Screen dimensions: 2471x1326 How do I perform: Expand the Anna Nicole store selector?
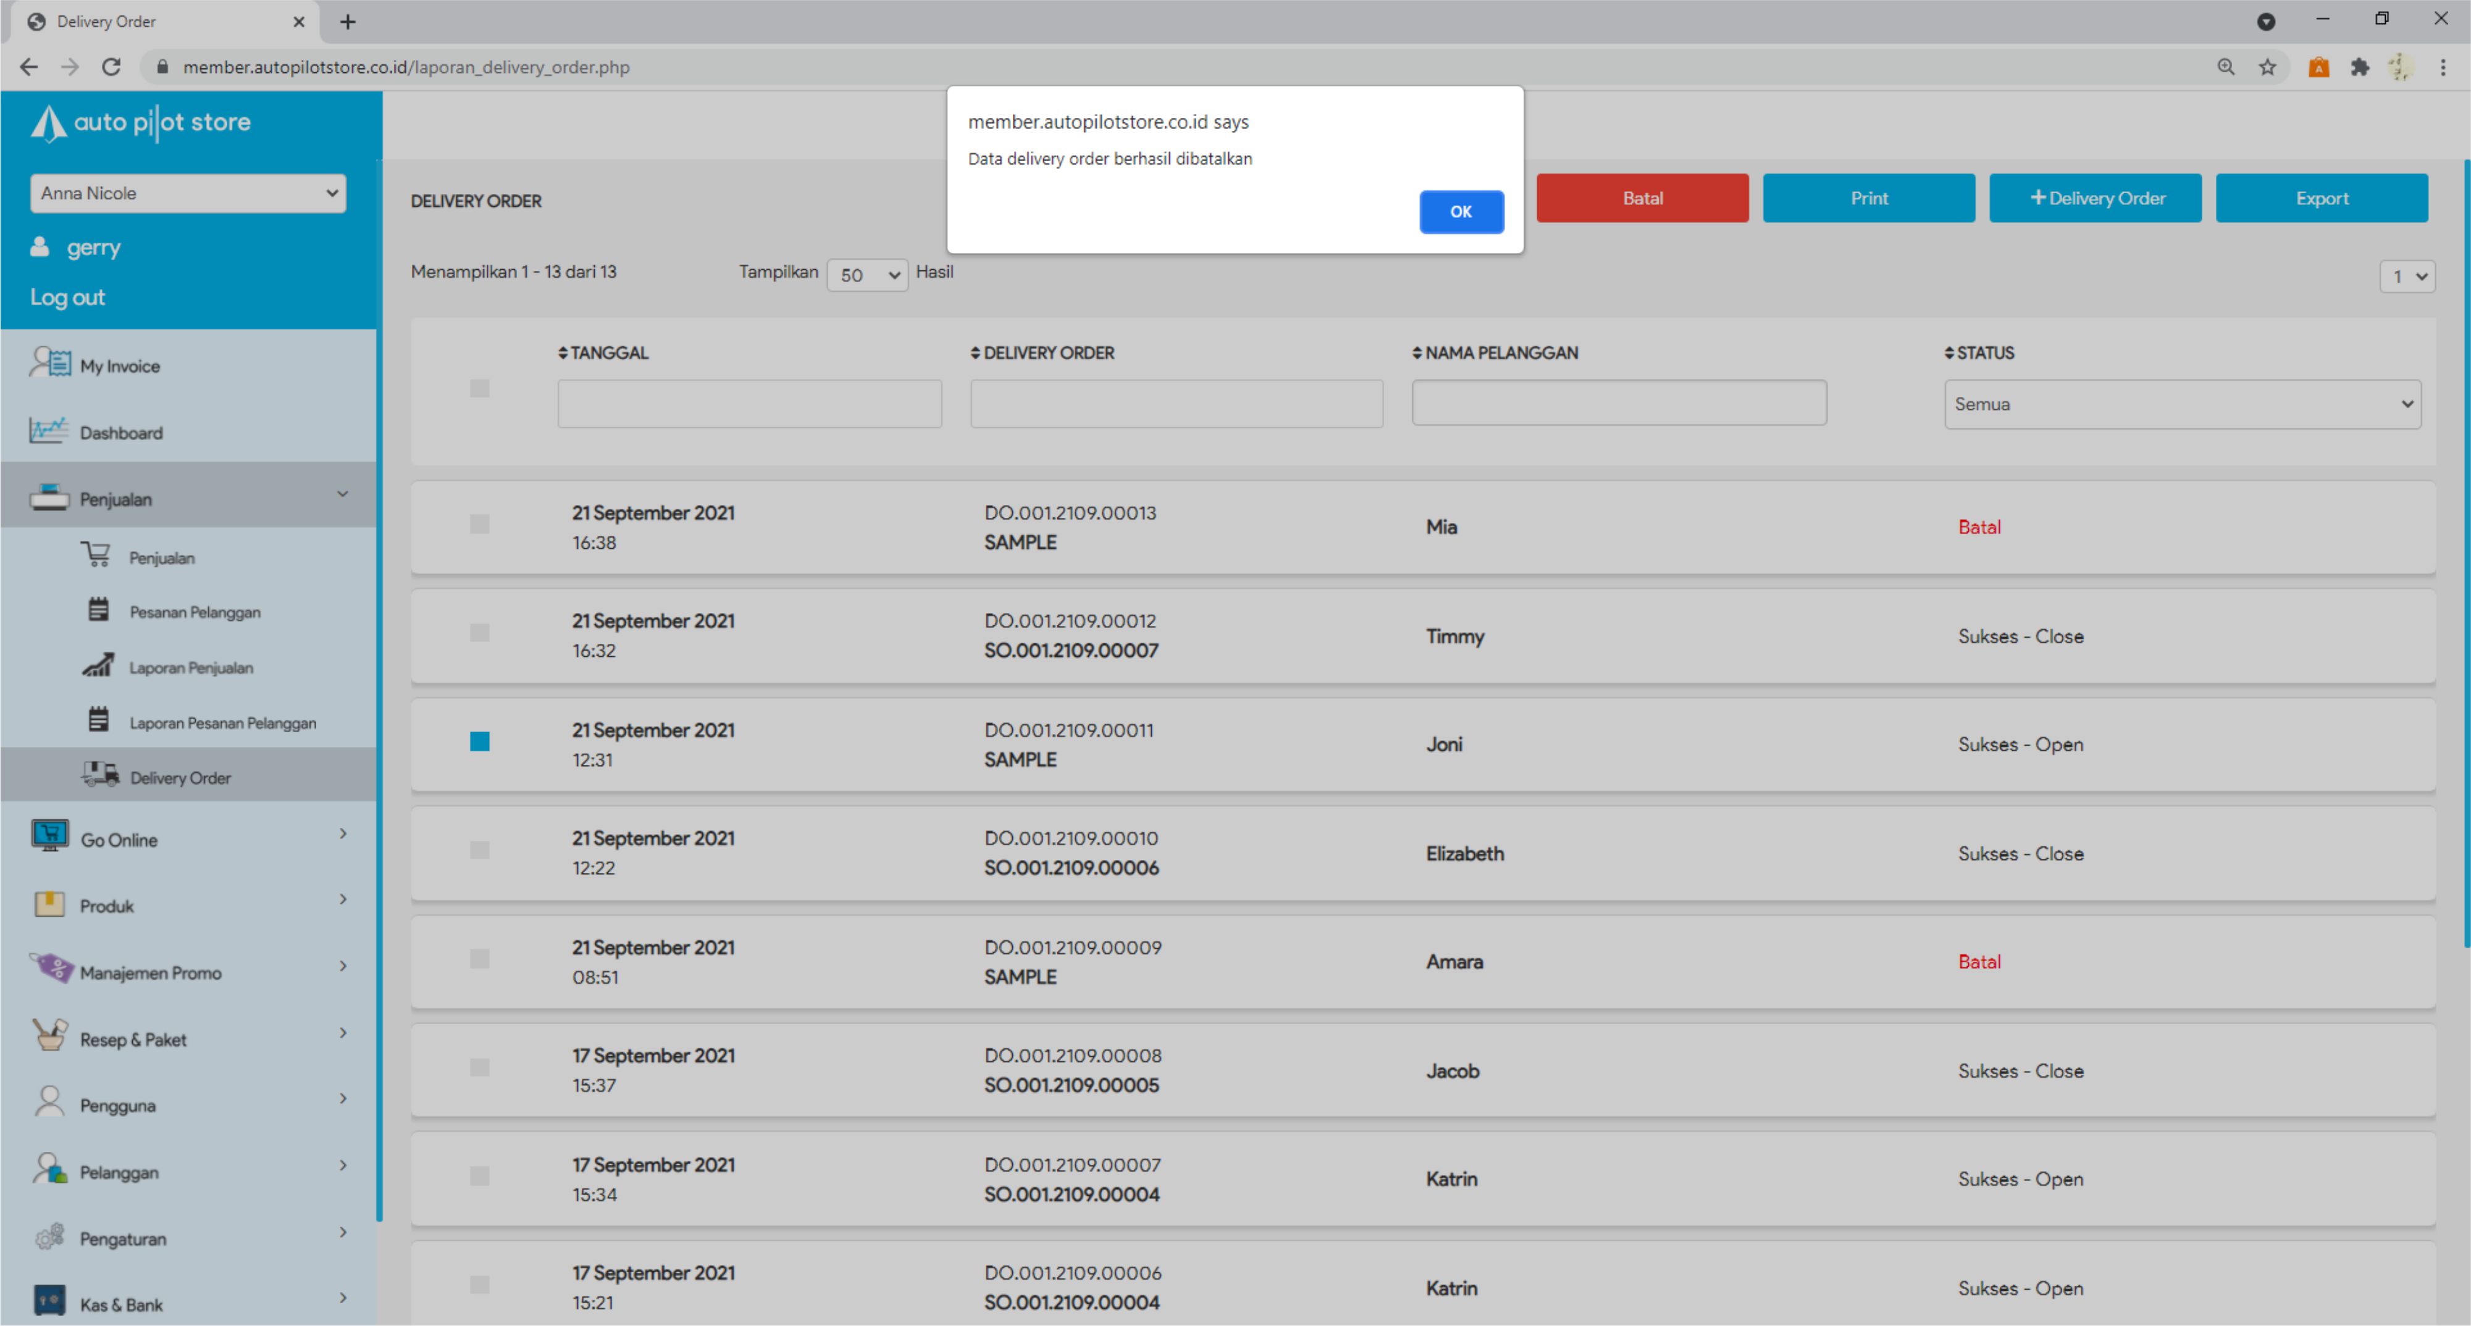(188, 194)
